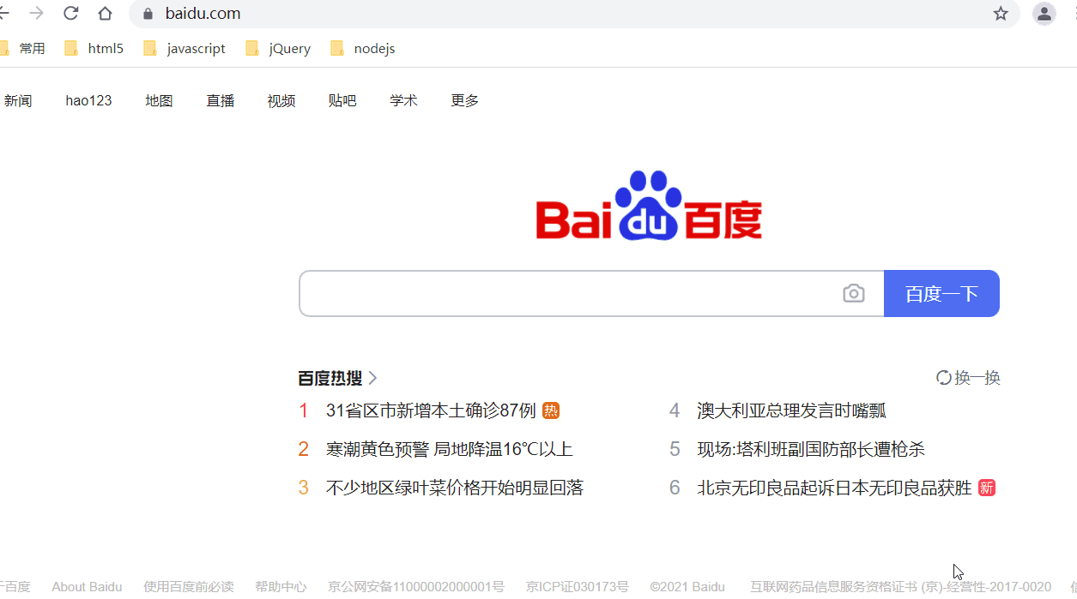
Task: Open hot search 北京无印良品起诉日本无印良品获胜
Action: [834, 488]
